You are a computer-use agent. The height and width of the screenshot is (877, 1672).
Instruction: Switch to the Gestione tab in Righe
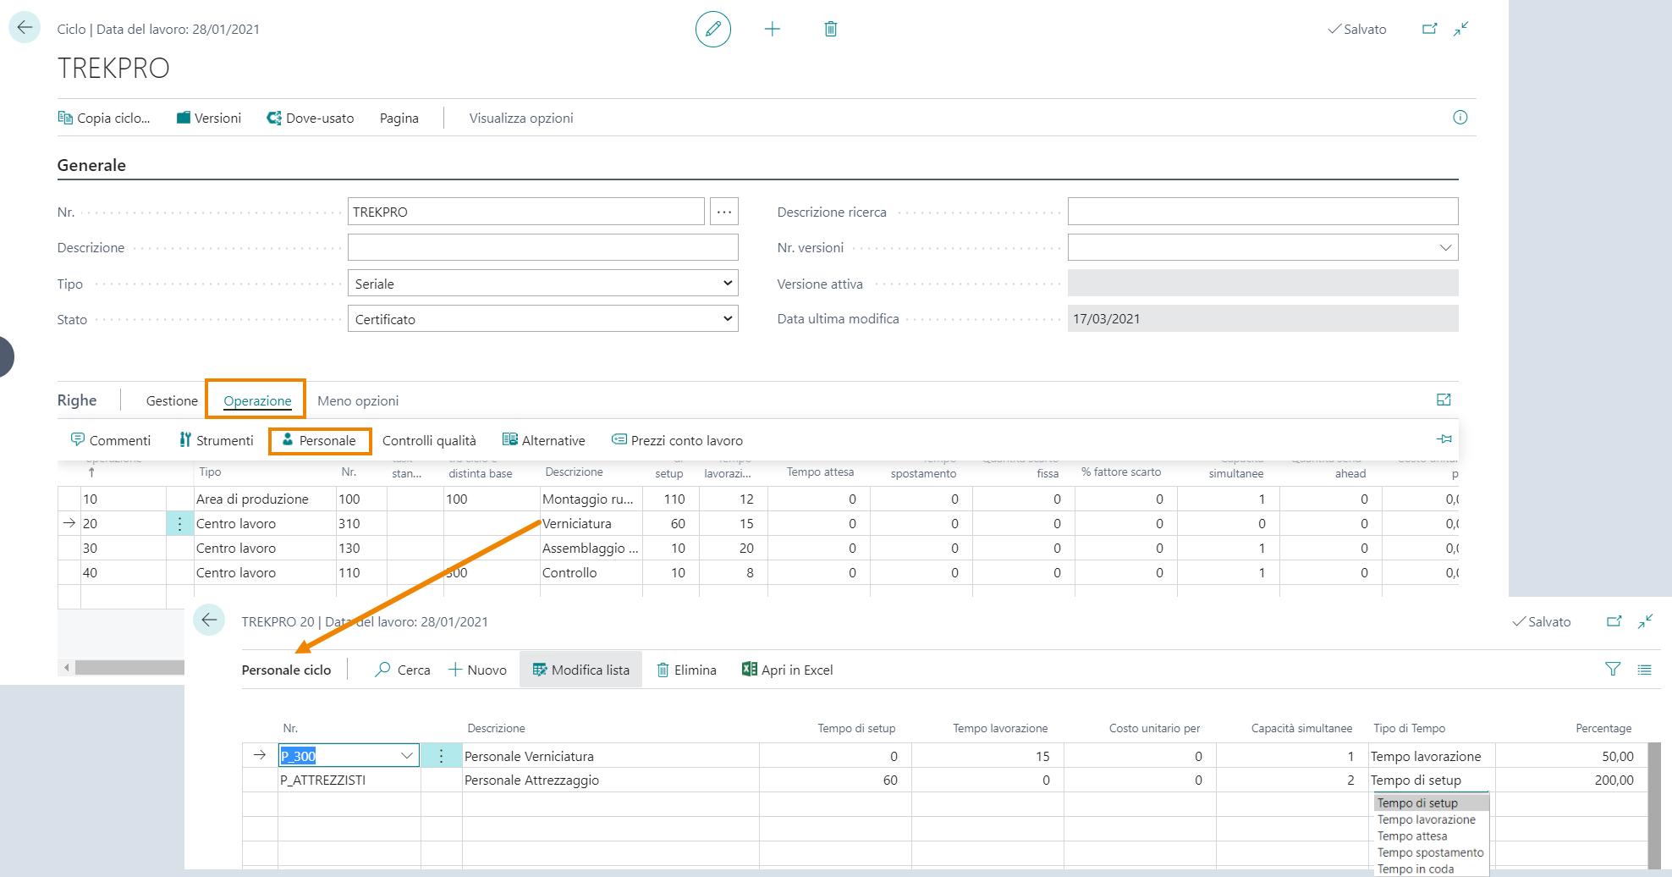click(x=172, y=400)
